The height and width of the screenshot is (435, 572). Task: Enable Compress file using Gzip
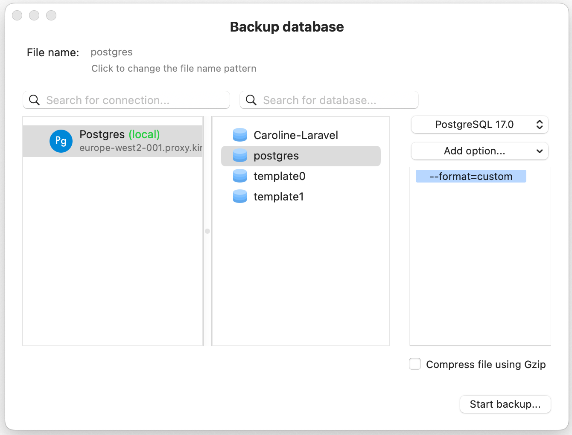pyautogui.click(x=414, y=364)
